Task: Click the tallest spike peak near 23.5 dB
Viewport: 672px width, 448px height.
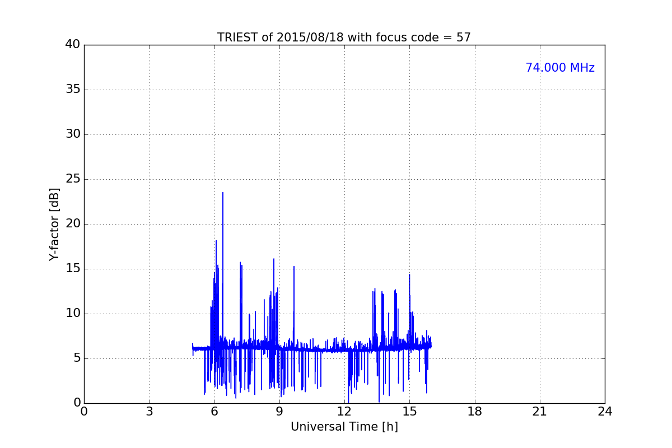Action: point(223,193)
